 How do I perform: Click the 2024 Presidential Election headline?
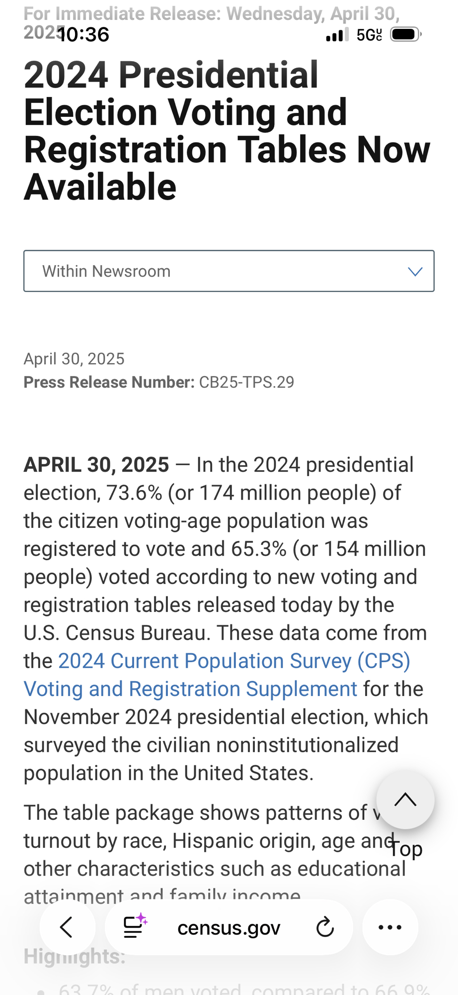click(227, 130)
